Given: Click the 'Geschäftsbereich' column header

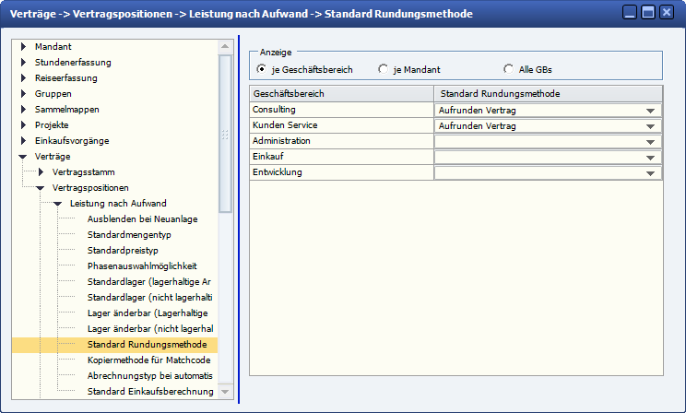Looking at the screenshot, I should click(x=341, y=94).
